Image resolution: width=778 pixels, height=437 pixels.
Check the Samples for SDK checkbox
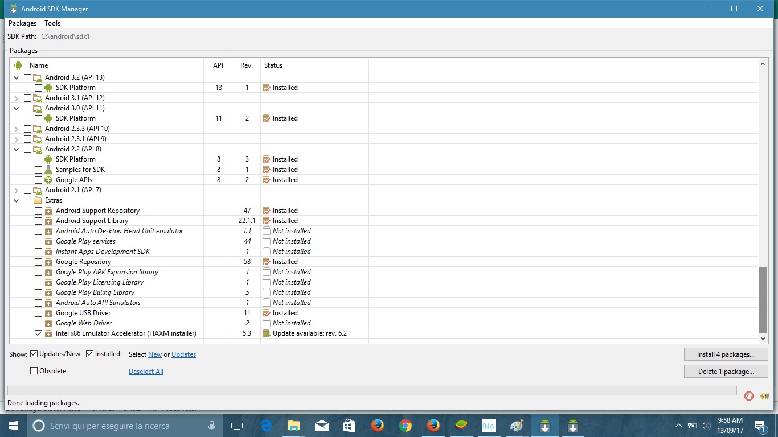coord(38,170)
